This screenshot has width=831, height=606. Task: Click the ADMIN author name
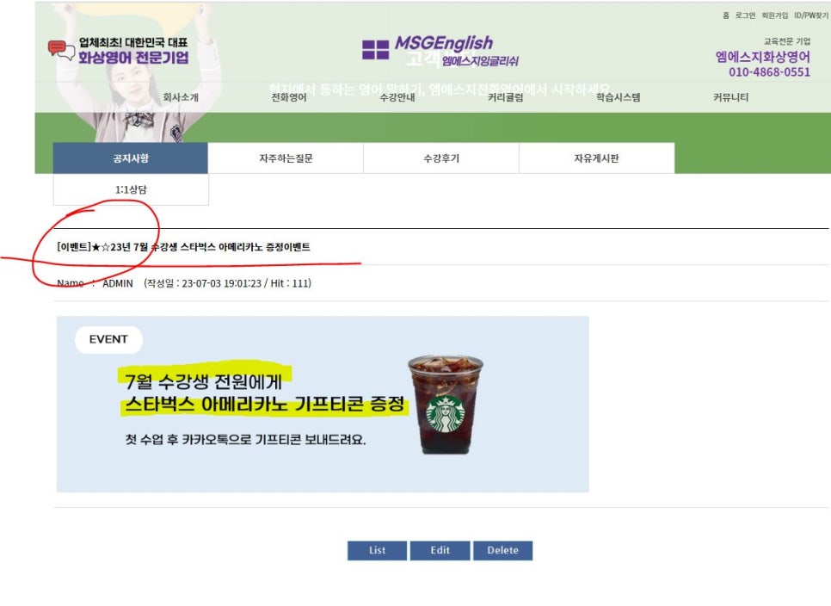[x=118, y=284]
